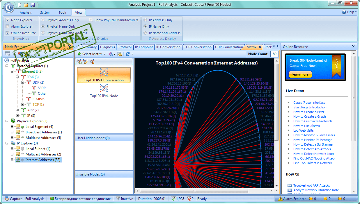Screen dimensions: 360x204
Task: Enable Show Physical Manufacturers checkbox
Action: tap(91, 20)
